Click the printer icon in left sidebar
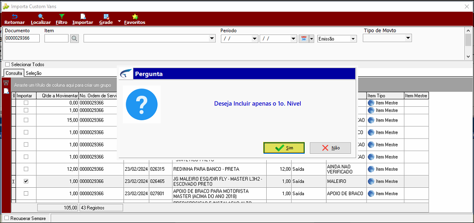The height and width of the screenshot is (223, 474). [6, 83]
